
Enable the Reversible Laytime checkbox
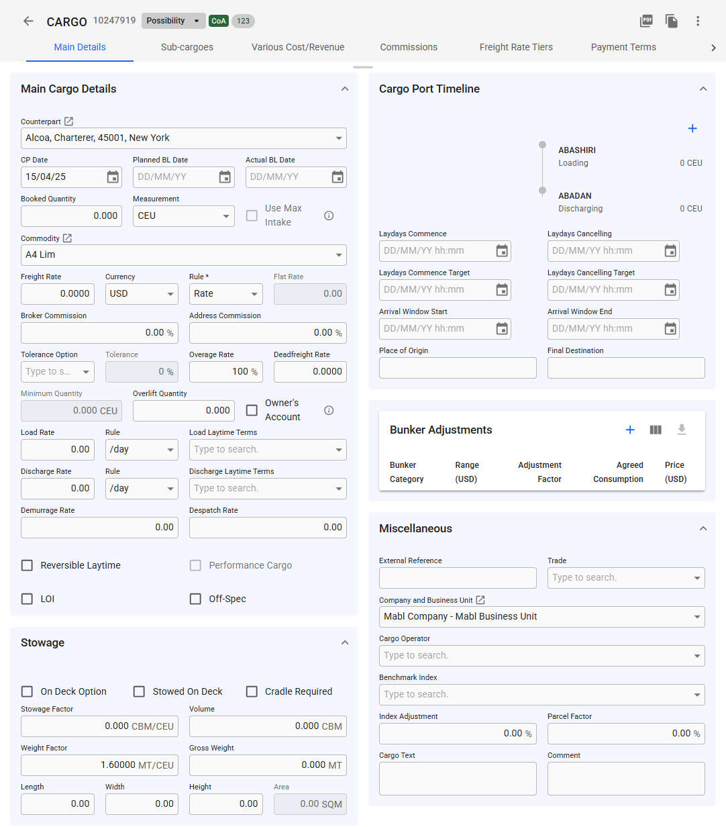coord(27,565)
